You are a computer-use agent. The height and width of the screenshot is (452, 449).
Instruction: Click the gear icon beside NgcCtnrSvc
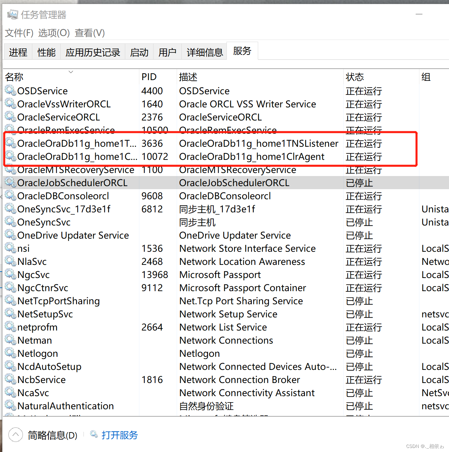point(10,287)
